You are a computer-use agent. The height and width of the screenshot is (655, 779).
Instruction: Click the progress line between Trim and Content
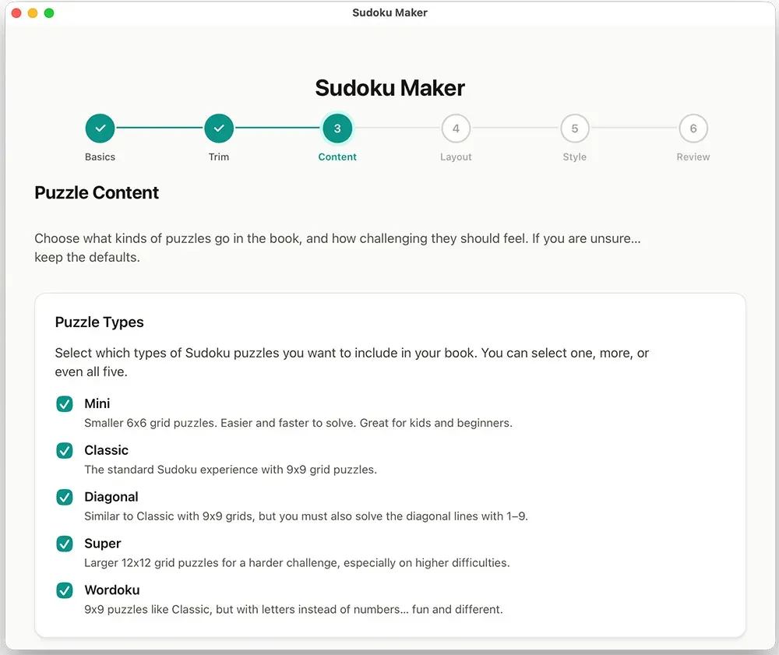[x=278, y=128]
